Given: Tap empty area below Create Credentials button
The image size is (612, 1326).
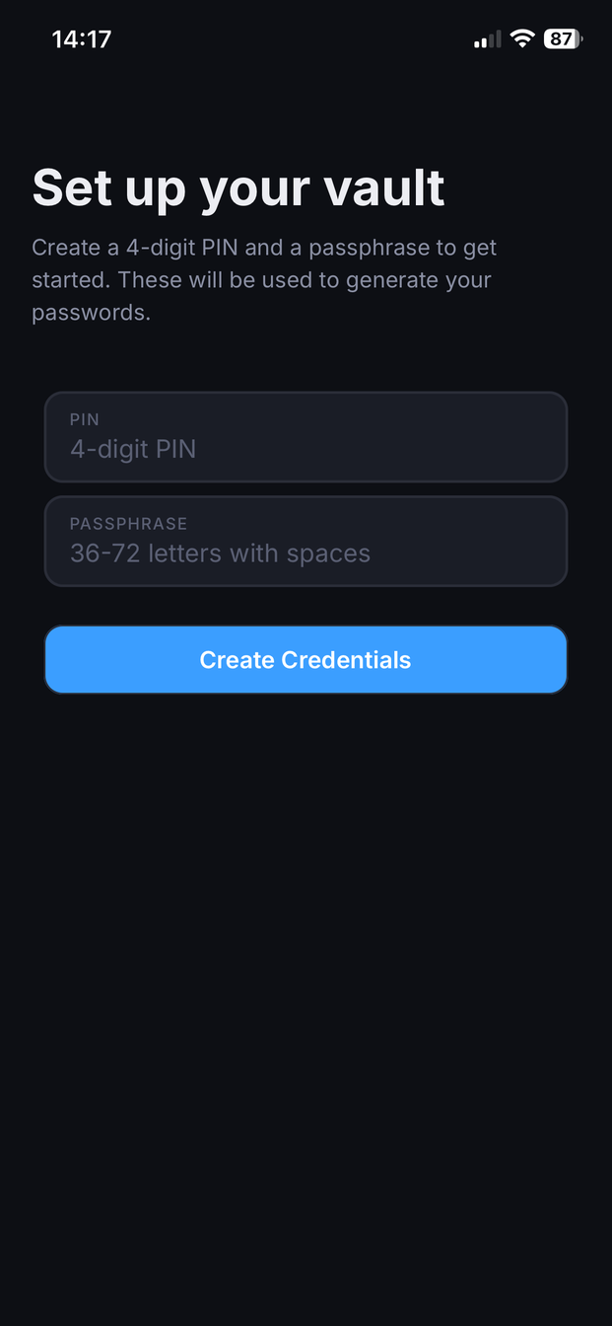Looking at the screenshot, I should tap(306, 937).
